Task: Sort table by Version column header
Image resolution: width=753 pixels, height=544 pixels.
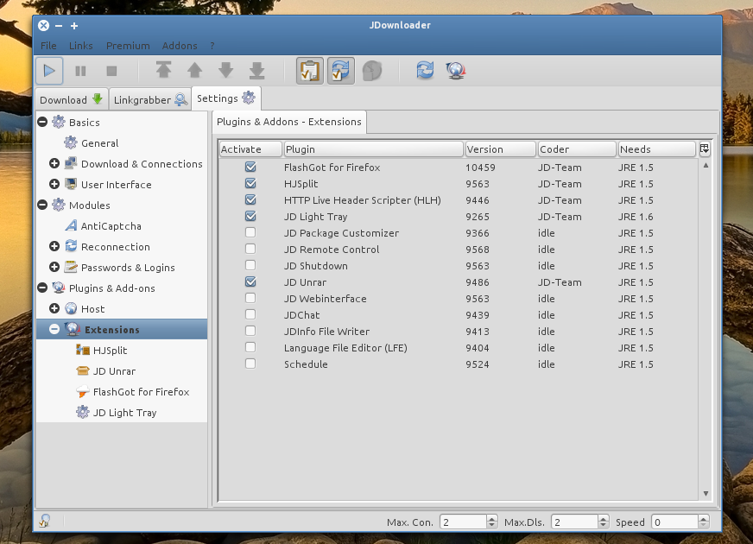Action: [500, 149]
